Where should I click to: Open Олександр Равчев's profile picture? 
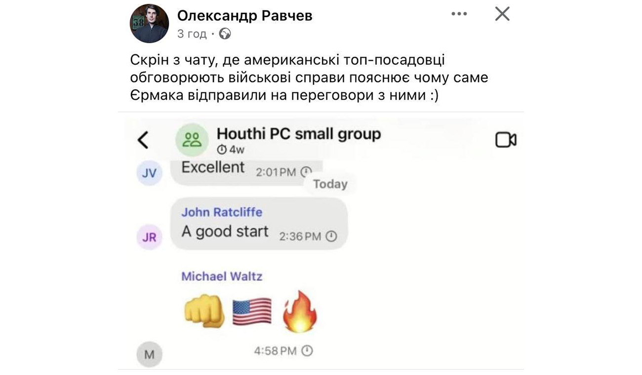coord(149,23)
